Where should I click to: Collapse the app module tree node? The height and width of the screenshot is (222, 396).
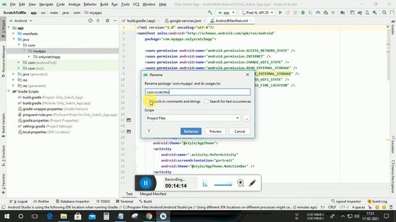pos(9,28)
